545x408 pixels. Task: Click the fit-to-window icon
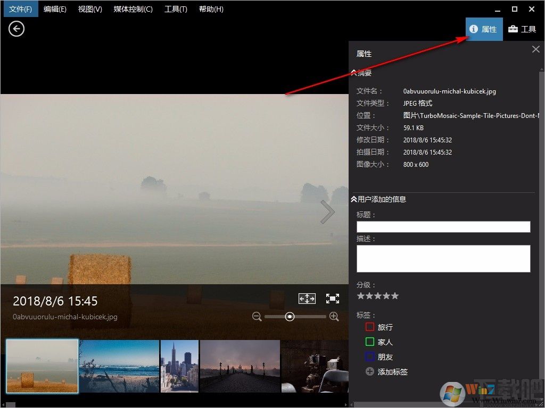pyautogui.click(x=307, y=299)
